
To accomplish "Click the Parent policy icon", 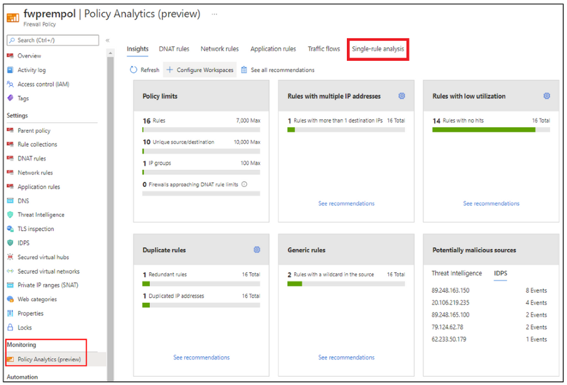I will [x=10, y=130].
